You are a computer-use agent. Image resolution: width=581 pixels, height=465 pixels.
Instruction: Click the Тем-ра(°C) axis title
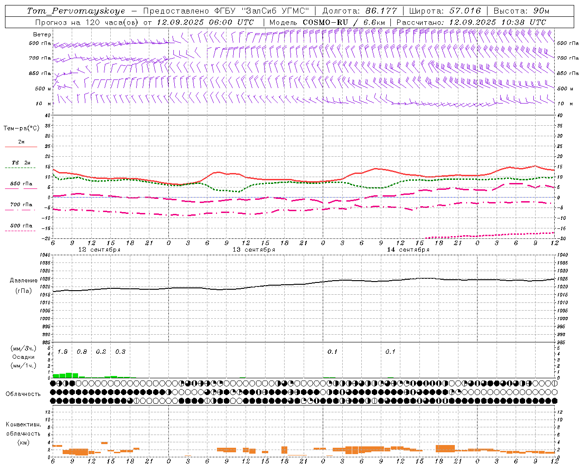[21, 129]
